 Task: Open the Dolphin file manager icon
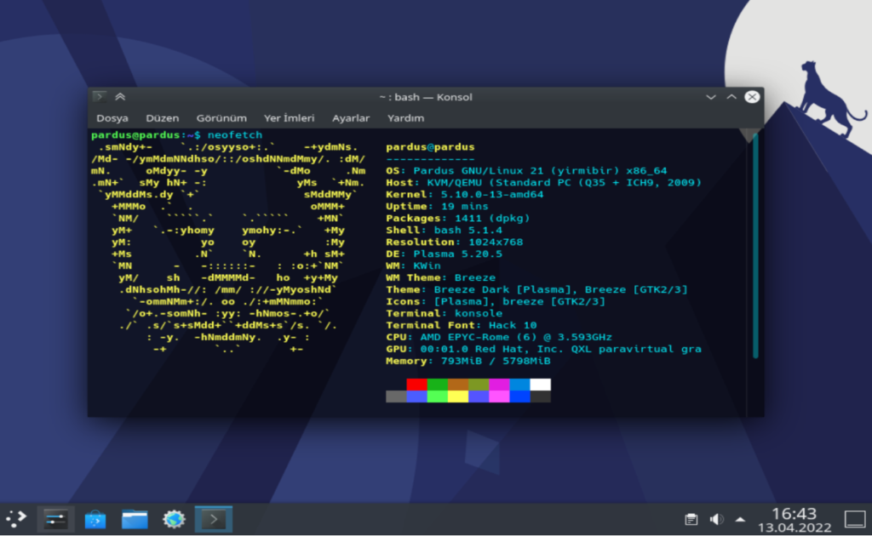coord(135,519)
